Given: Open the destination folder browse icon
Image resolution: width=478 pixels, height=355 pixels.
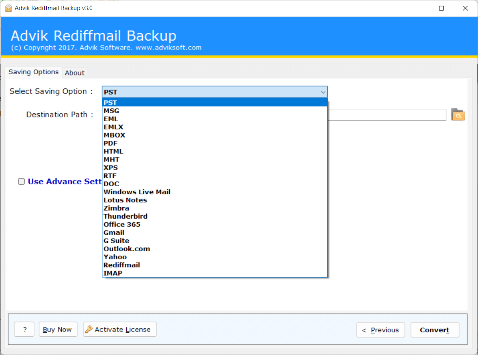Looking at the screenshot, I should (458, 114).
